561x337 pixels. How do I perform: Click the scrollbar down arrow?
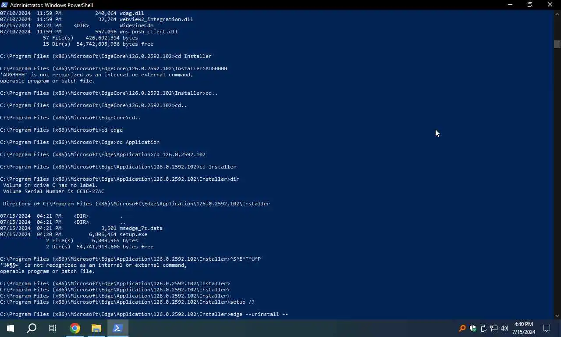(557, 315)
